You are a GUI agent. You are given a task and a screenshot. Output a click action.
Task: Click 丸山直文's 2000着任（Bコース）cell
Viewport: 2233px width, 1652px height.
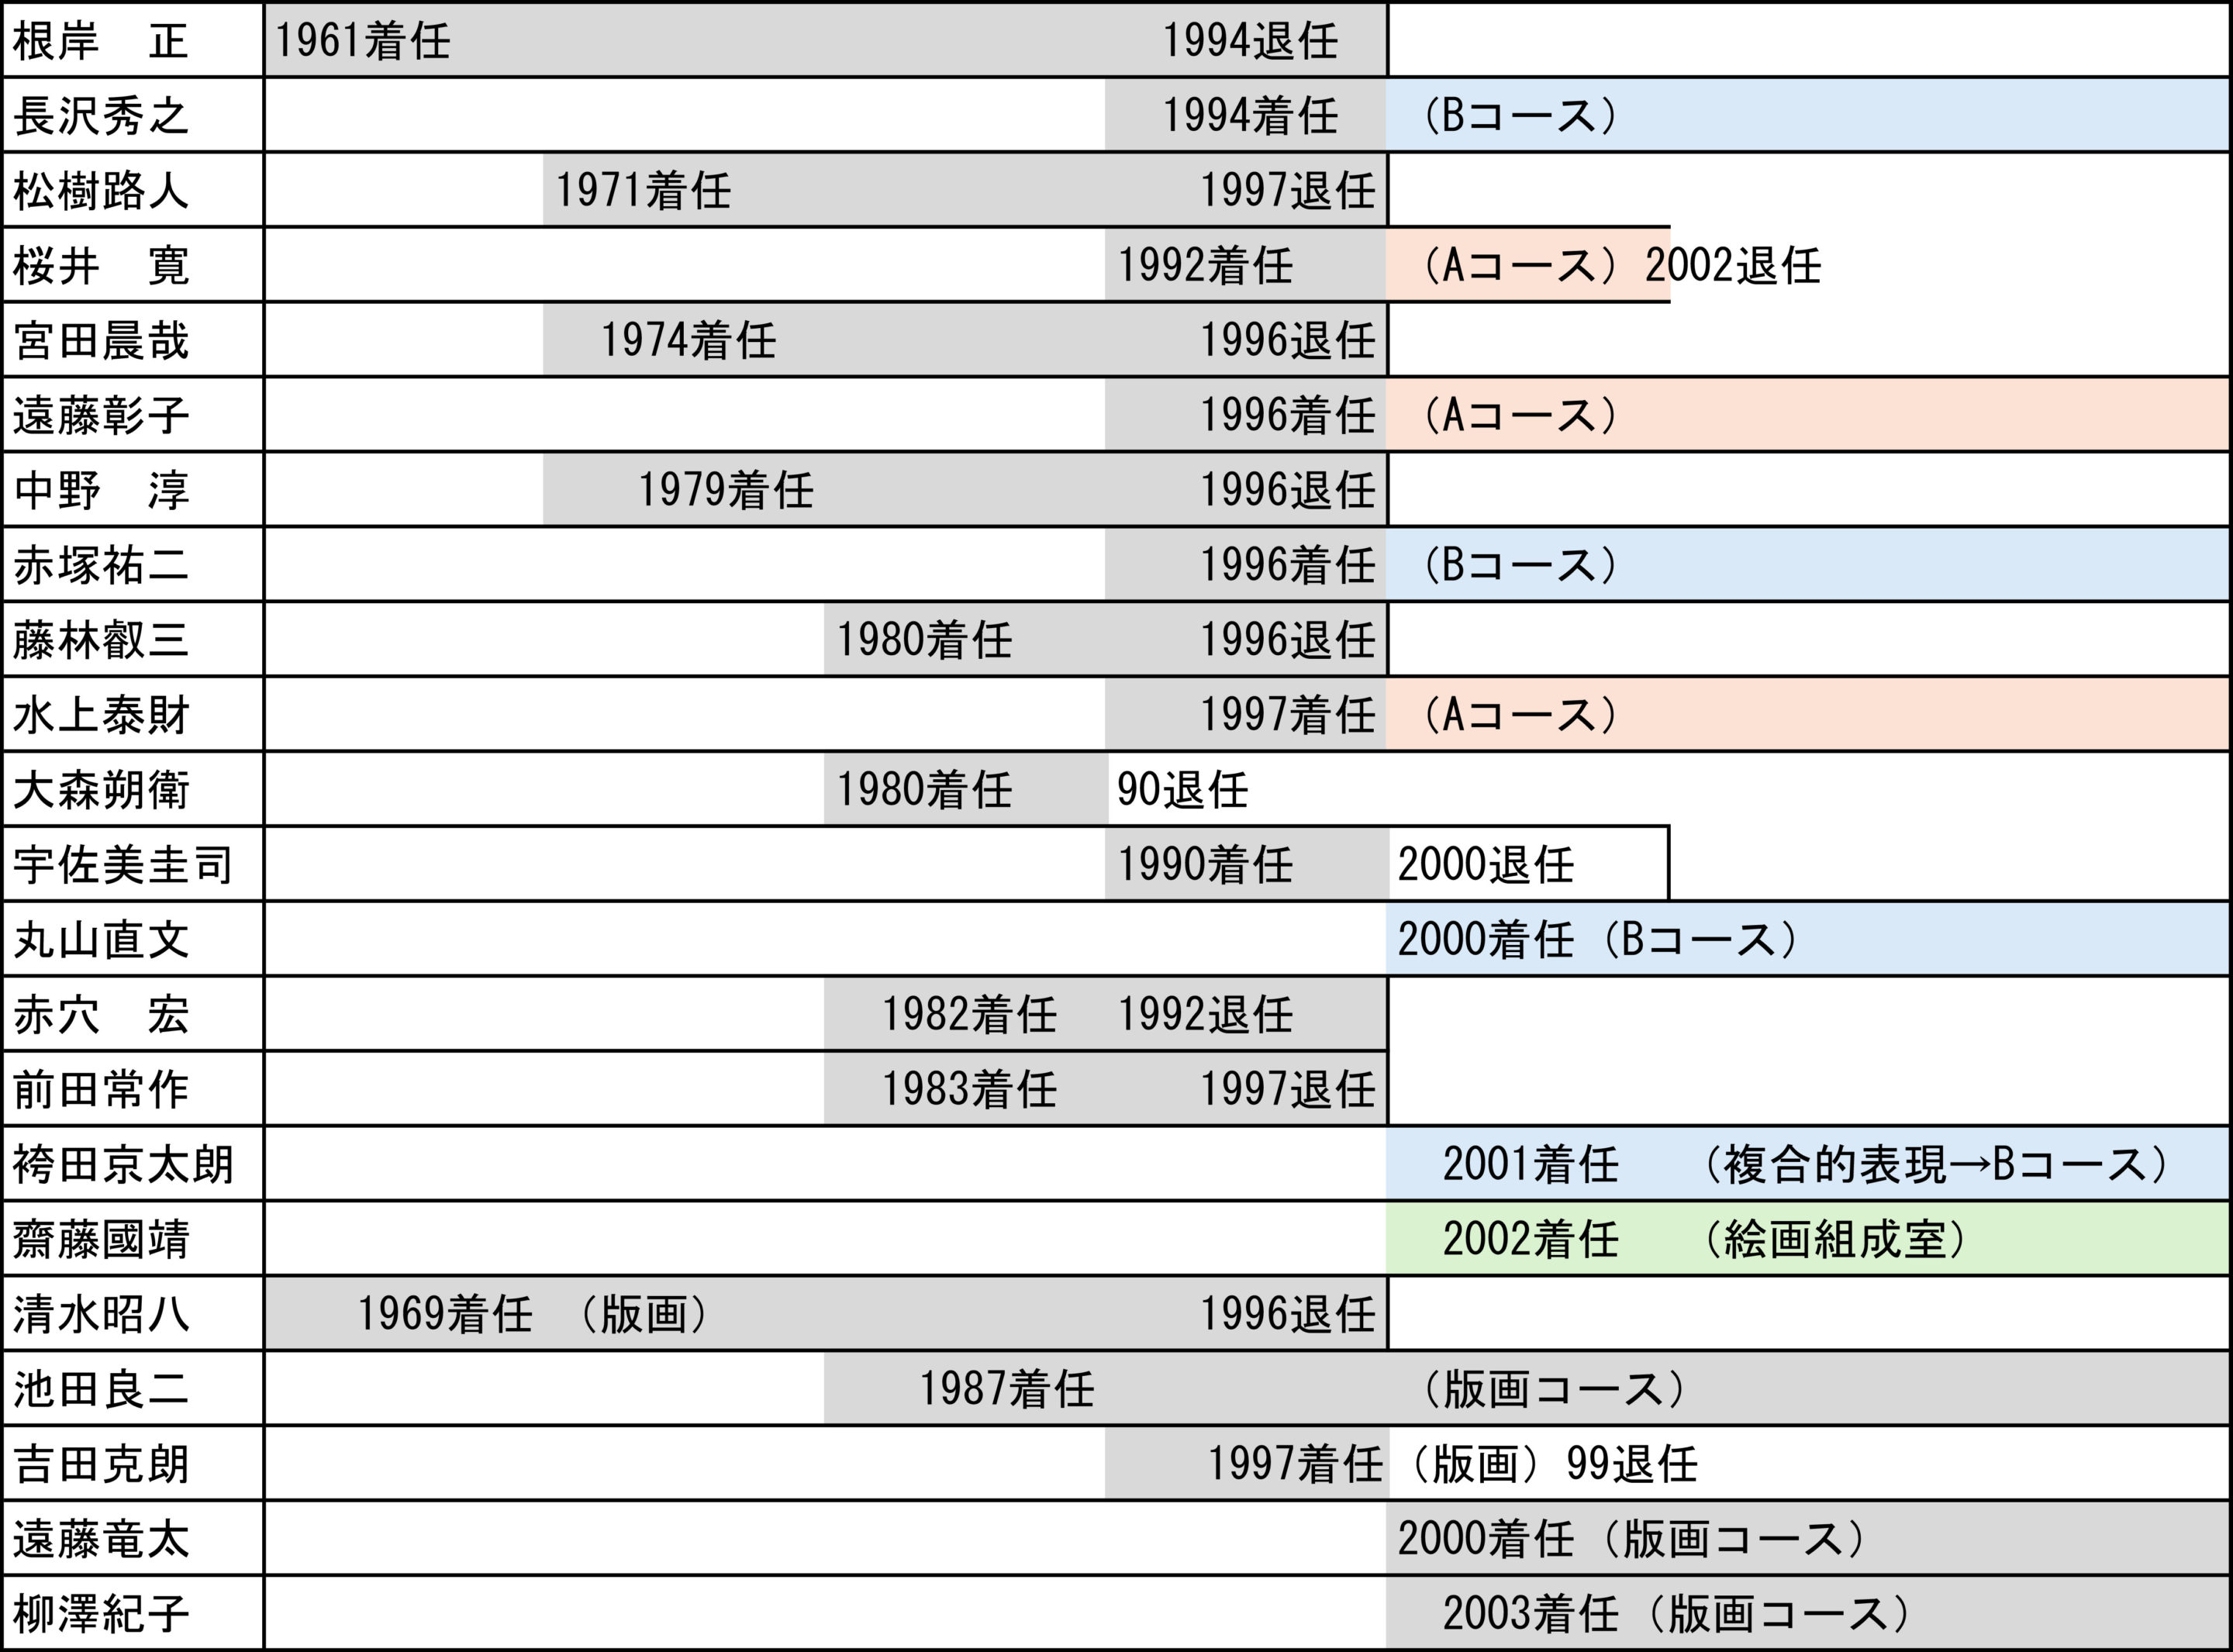click(x=1597, y=940)
